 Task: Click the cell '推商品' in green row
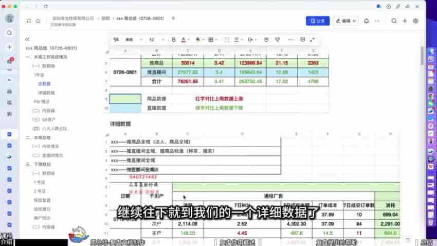(157, 63)
